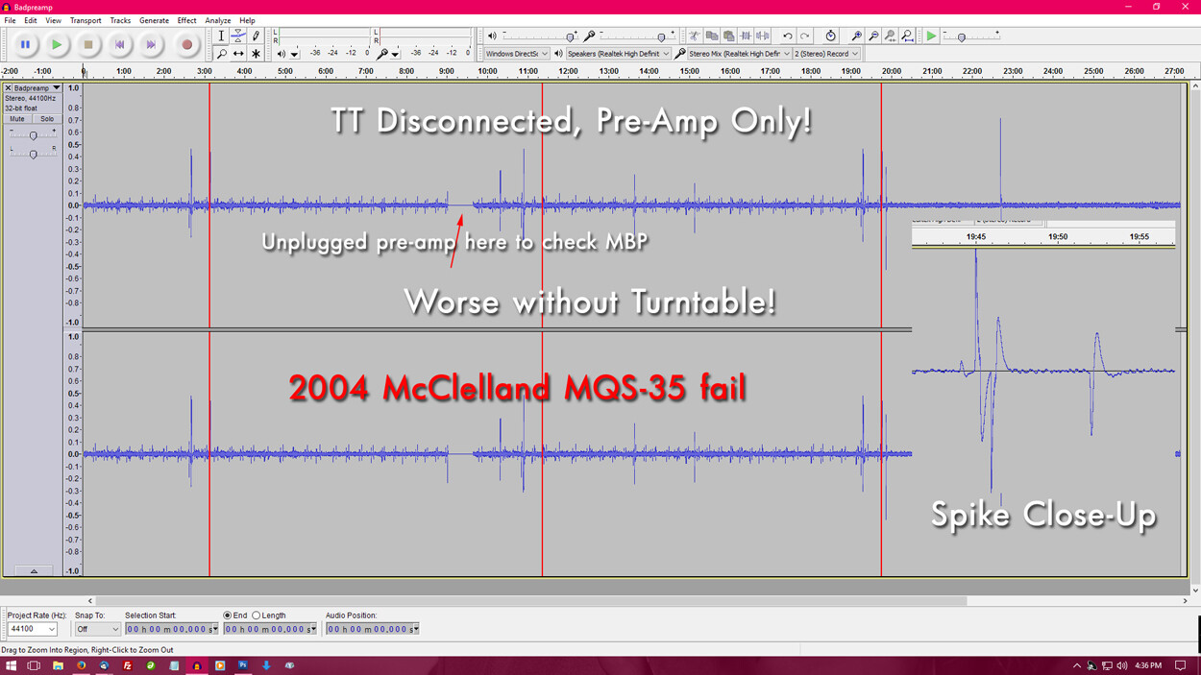Pause playback with the Pause button
Screen dimensions: 1201x675
25,44
